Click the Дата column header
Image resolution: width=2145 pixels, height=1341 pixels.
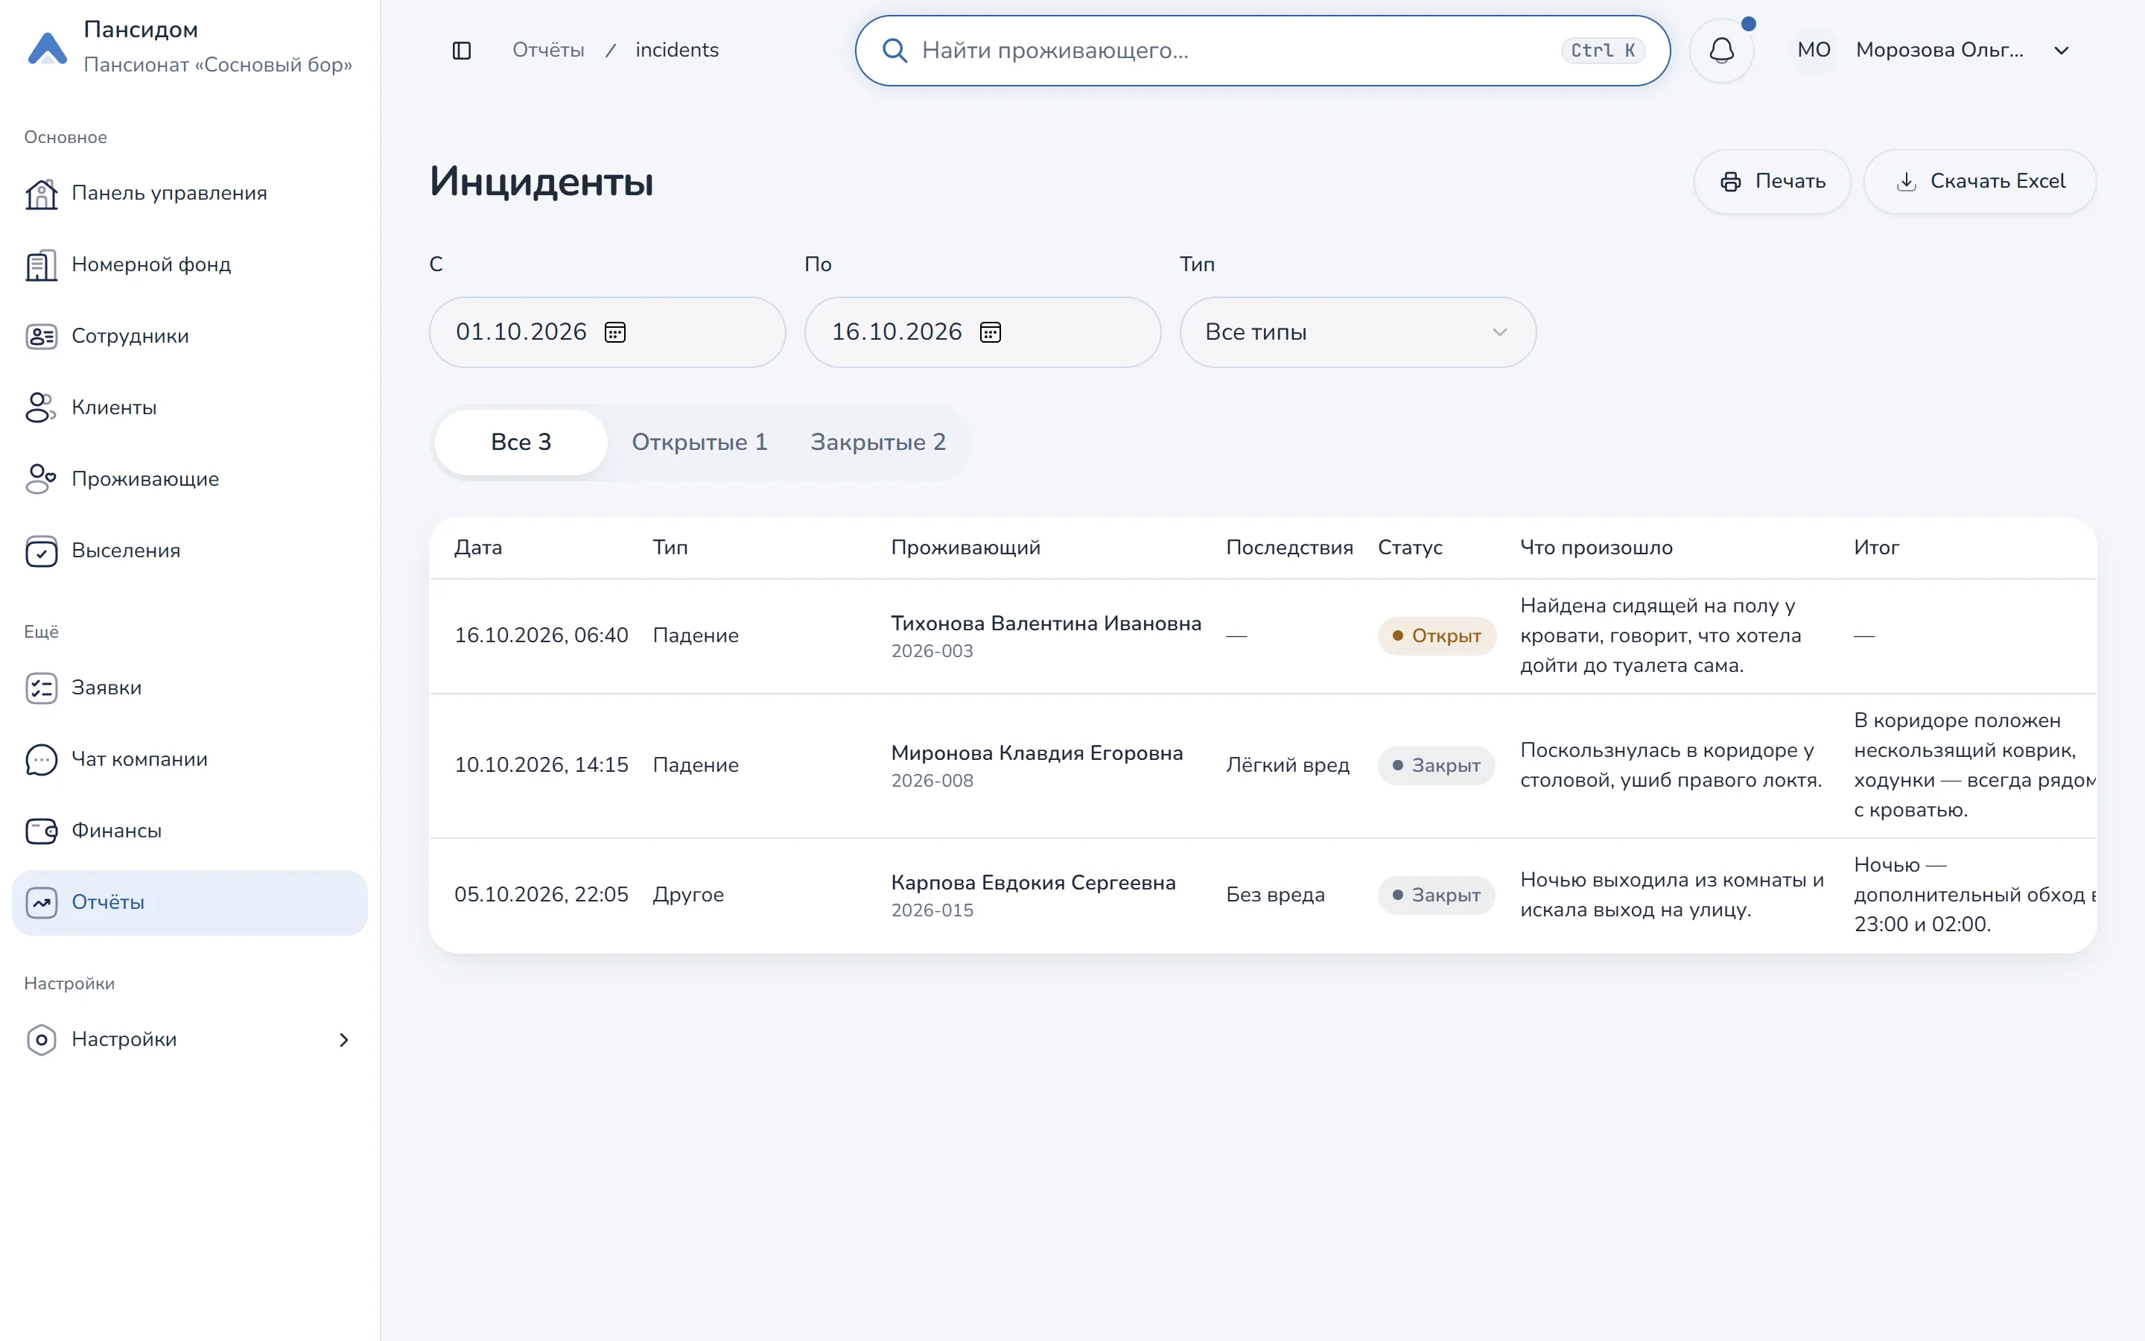tap(477, 548)
